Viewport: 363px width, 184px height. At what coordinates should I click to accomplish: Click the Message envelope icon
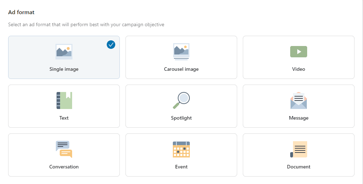(x=299, y=101)
